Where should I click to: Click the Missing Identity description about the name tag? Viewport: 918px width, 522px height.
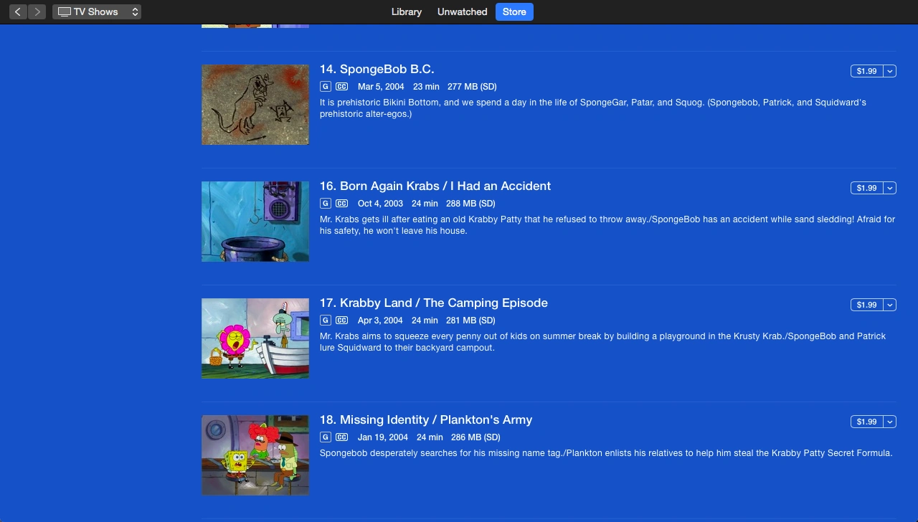606,453
